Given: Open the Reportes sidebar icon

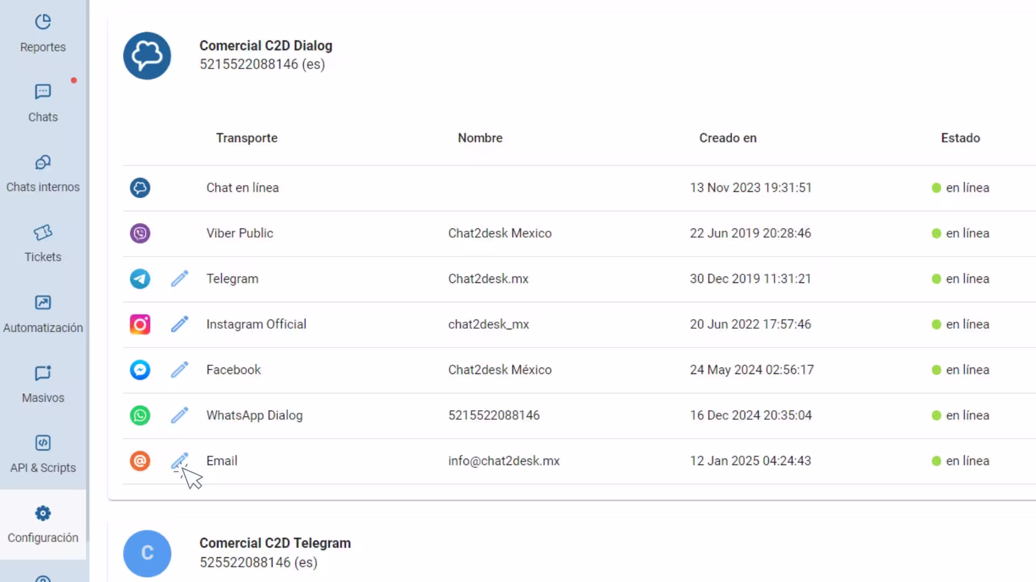Looking at the screenshot, I should pyautogui.click(x=43, y=22).
